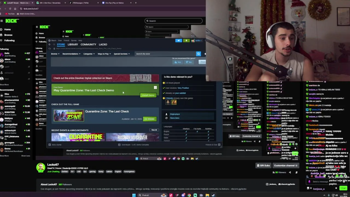350x197 pixels.
Task: Open Chrome from the Windows taskbar
Action: [x=189, y=195]
